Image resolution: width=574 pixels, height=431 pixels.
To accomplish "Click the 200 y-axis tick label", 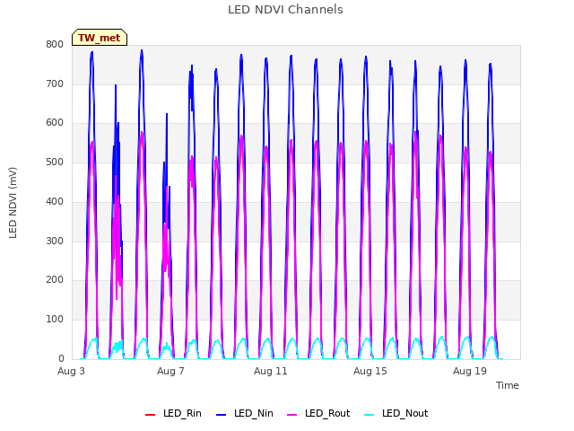I will pyautogui.click(x=55, y=279).
